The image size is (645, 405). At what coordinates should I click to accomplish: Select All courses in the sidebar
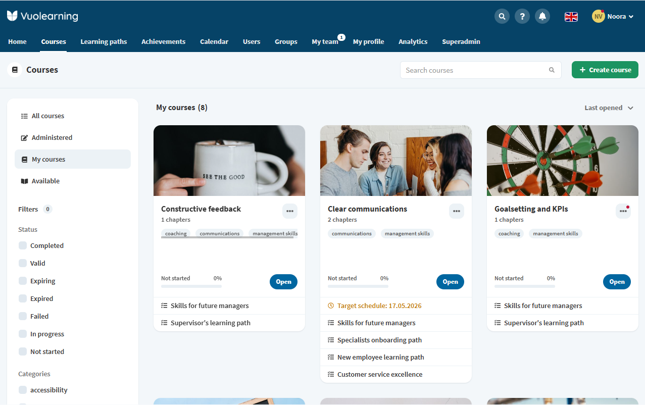click(x=73, y=116)
